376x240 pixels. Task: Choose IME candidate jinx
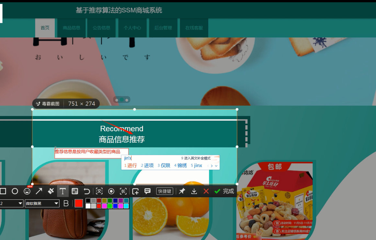(196, 166)
